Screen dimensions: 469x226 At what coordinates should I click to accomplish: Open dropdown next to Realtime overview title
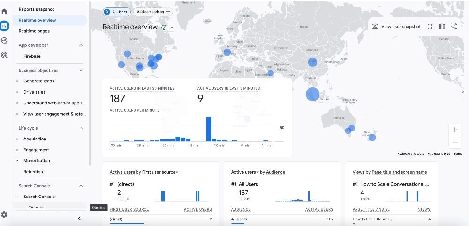172,28
